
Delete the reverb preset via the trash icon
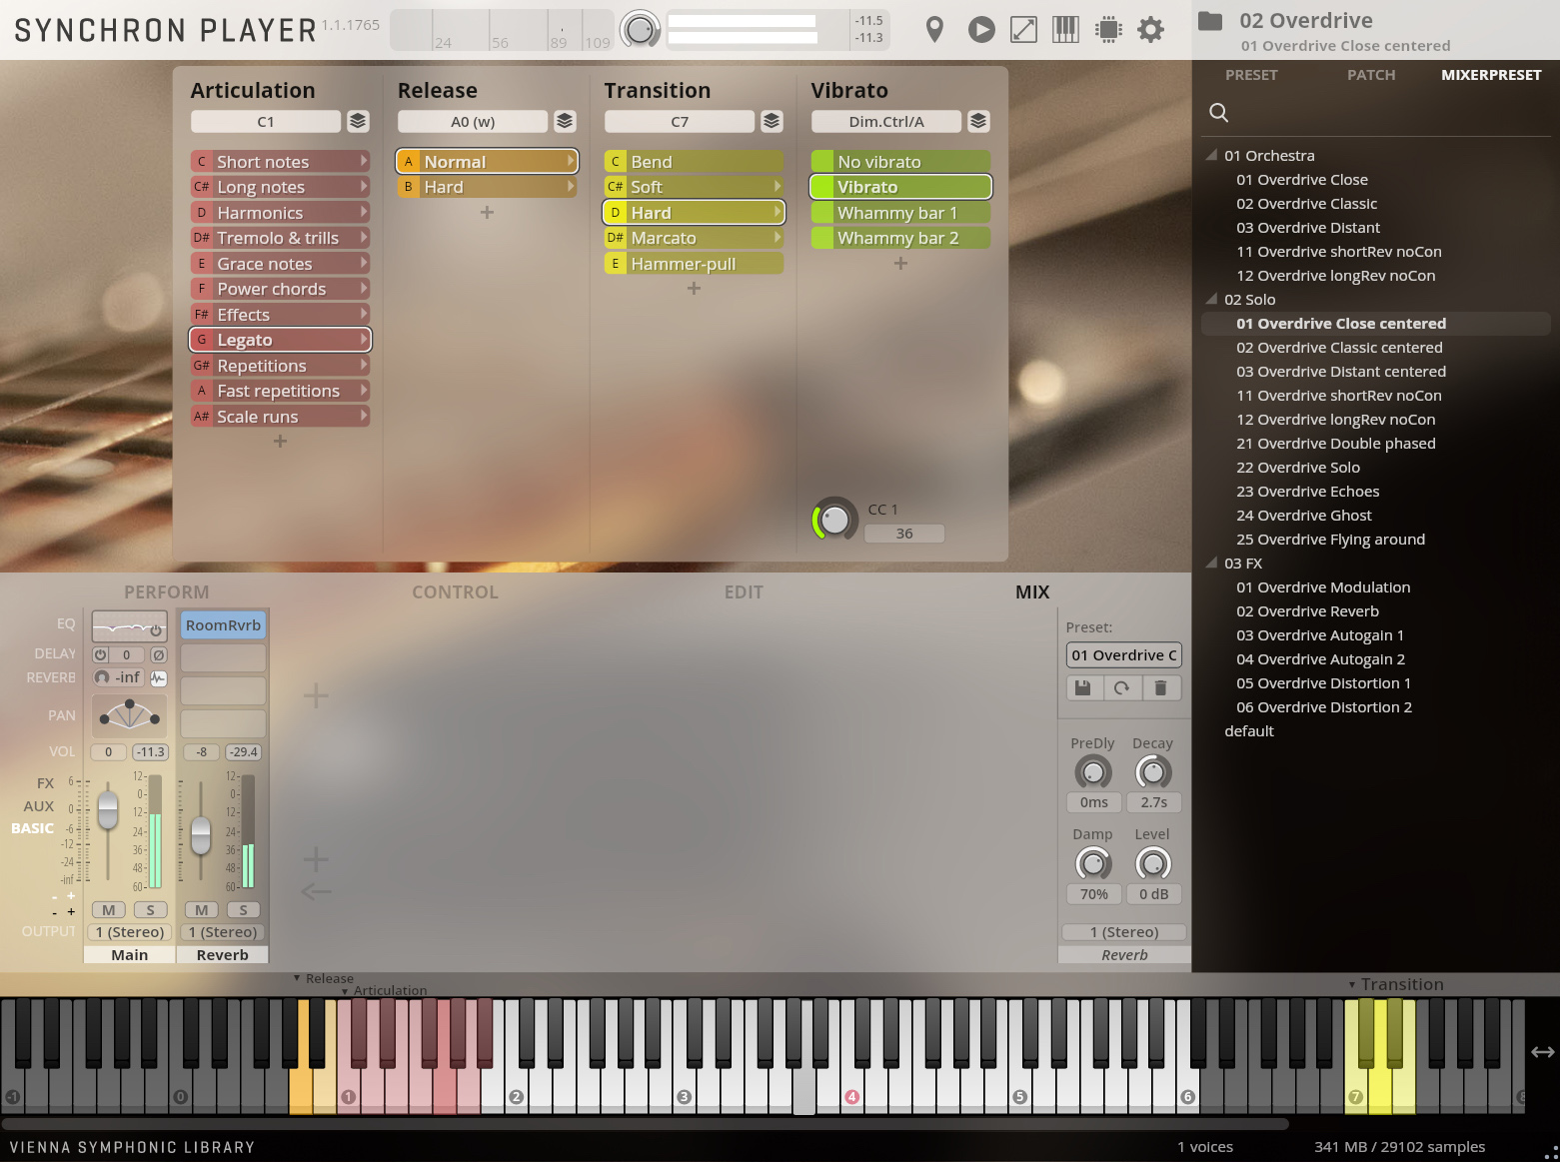[1162, 687]
